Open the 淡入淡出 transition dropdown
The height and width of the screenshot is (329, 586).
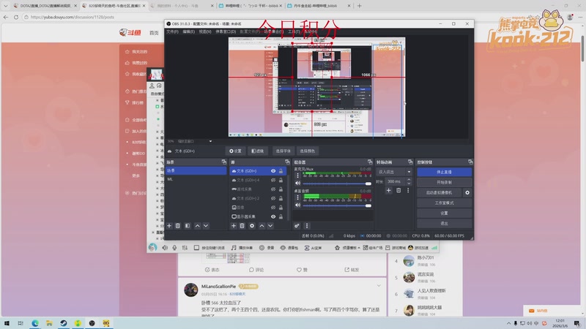[x=394, y=172]
